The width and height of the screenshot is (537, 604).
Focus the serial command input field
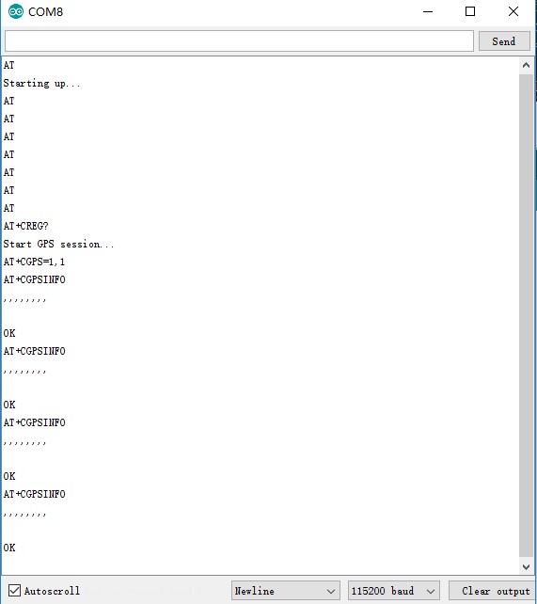pyautogui.click(x=239, y=40)
